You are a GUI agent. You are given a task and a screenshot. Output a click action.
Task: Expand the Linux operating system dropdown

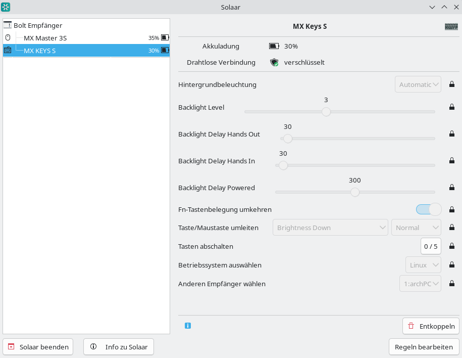tap(423, 265)
